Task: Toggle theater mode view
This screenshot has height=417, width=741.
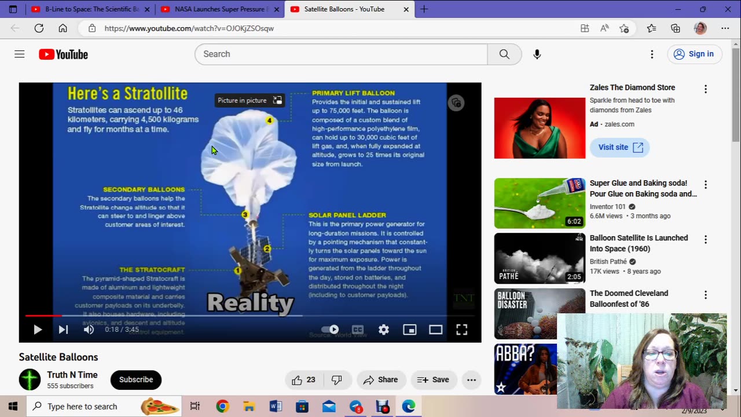Action: [x=436, y=330]
